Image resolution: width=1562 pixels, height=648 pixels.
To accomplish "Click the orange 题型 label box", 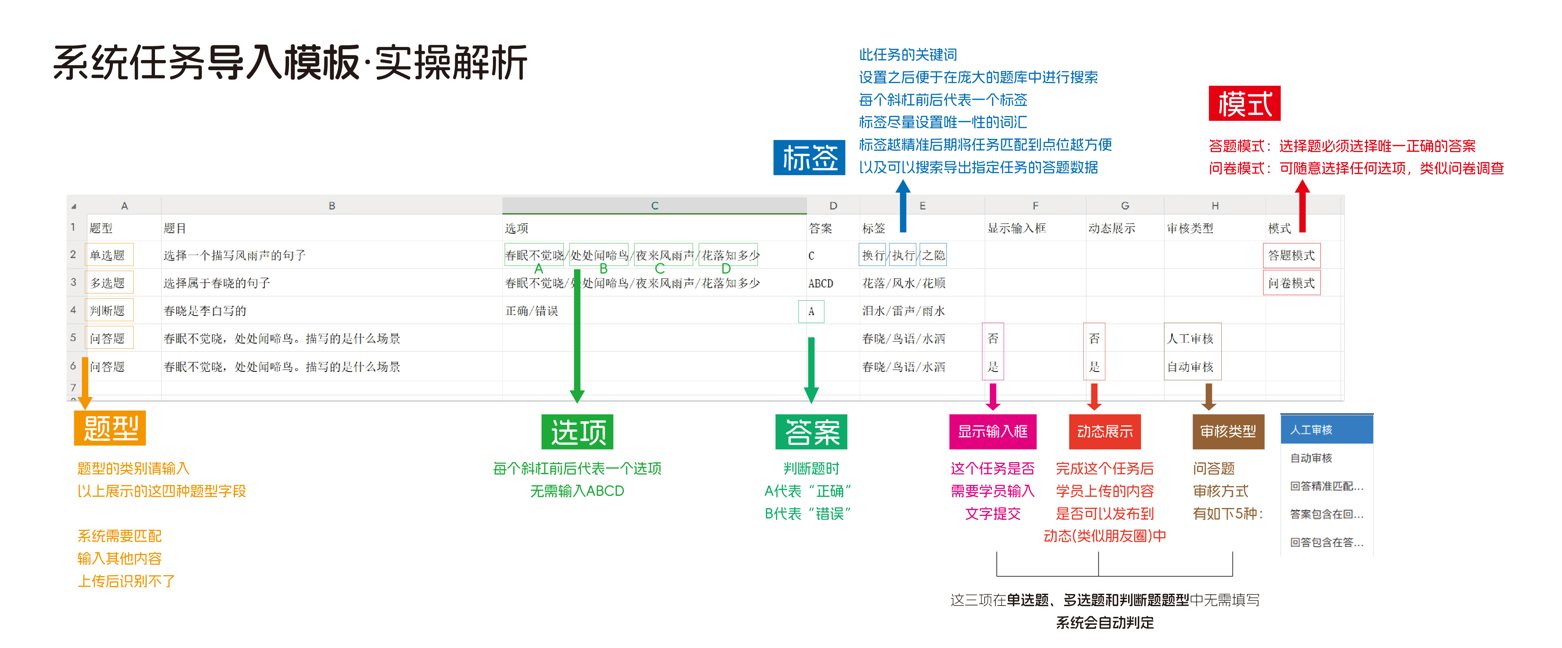I will click(110, 428).
